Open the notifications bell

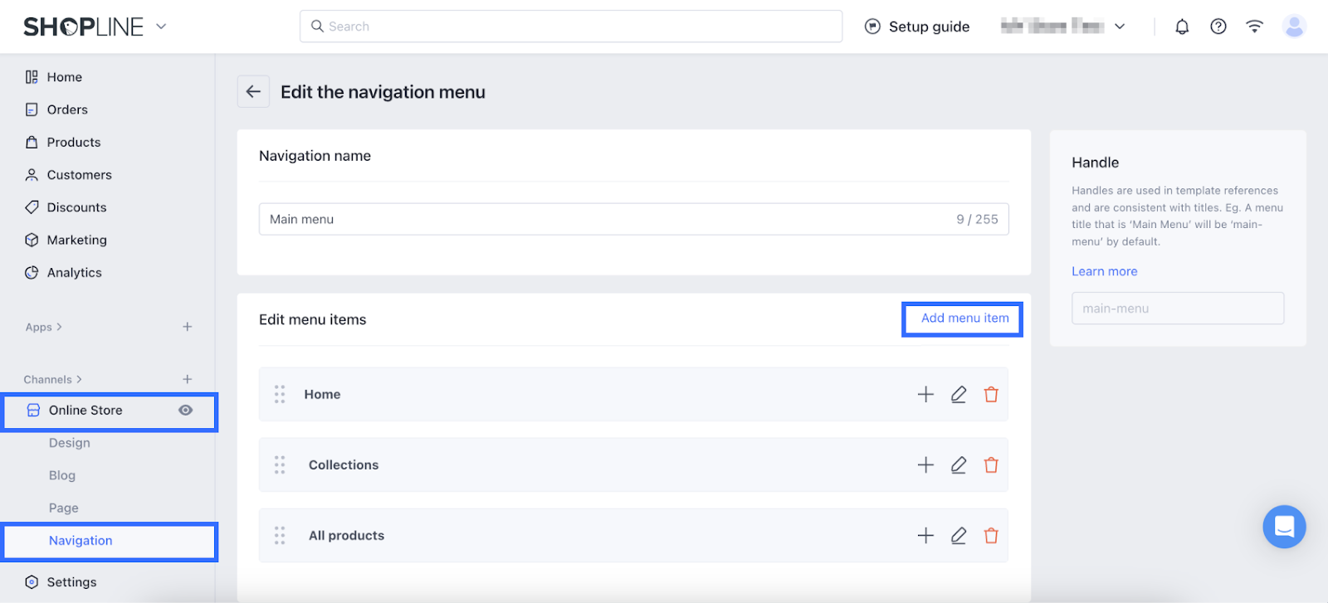[1182, 27]
